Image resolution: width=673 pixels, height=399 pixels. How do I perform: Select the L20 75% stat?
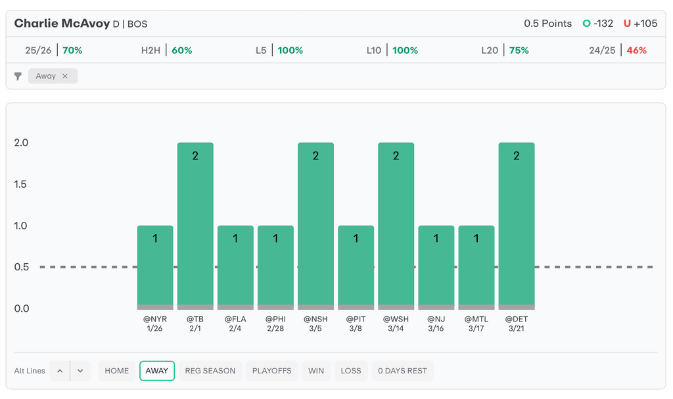505,51
